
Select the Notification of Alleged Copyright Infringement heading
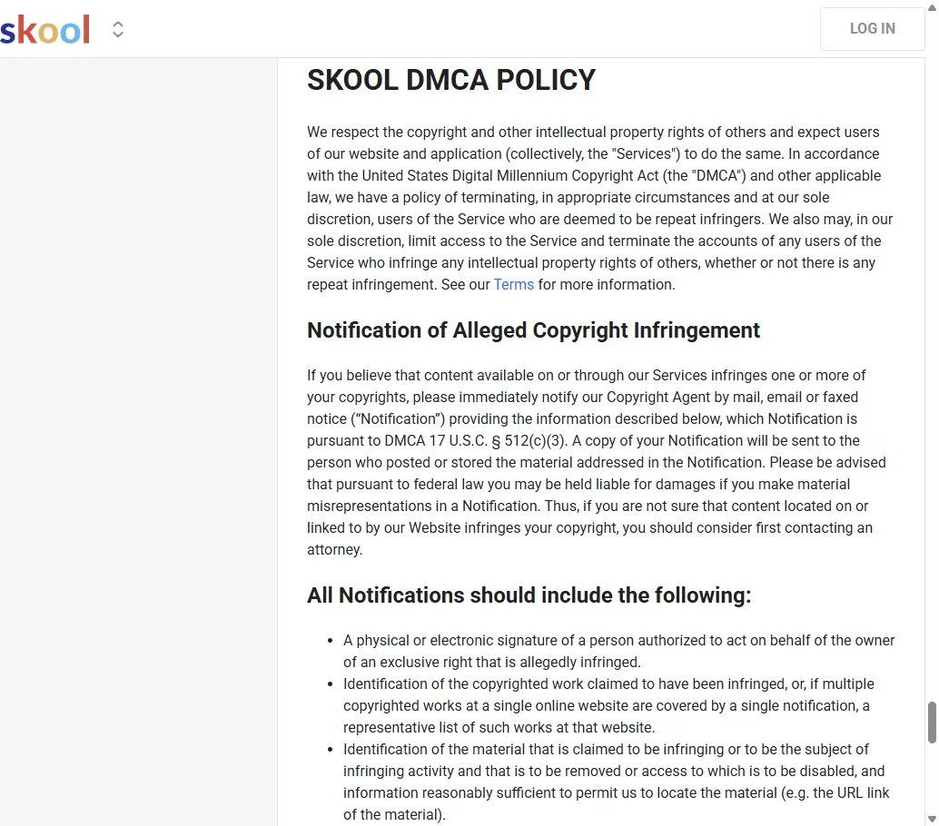point(533,330)
